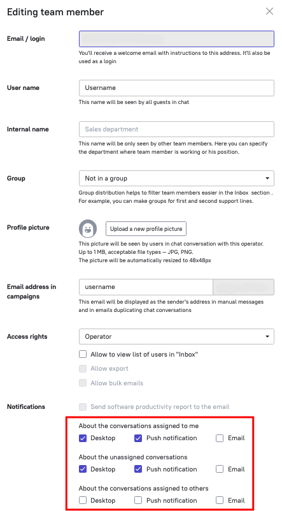Viewport: 282px width, 511px height.
Task: Enable Desktop for conversations assigned to others
Action: pos(83,500)
